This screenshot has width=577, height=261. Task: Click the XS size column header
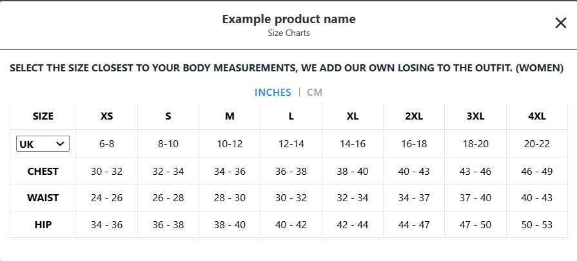106,116
